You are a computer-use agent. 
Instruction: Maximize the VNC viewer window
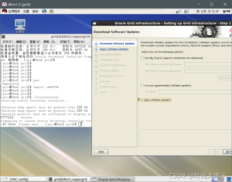click(212, 4)
